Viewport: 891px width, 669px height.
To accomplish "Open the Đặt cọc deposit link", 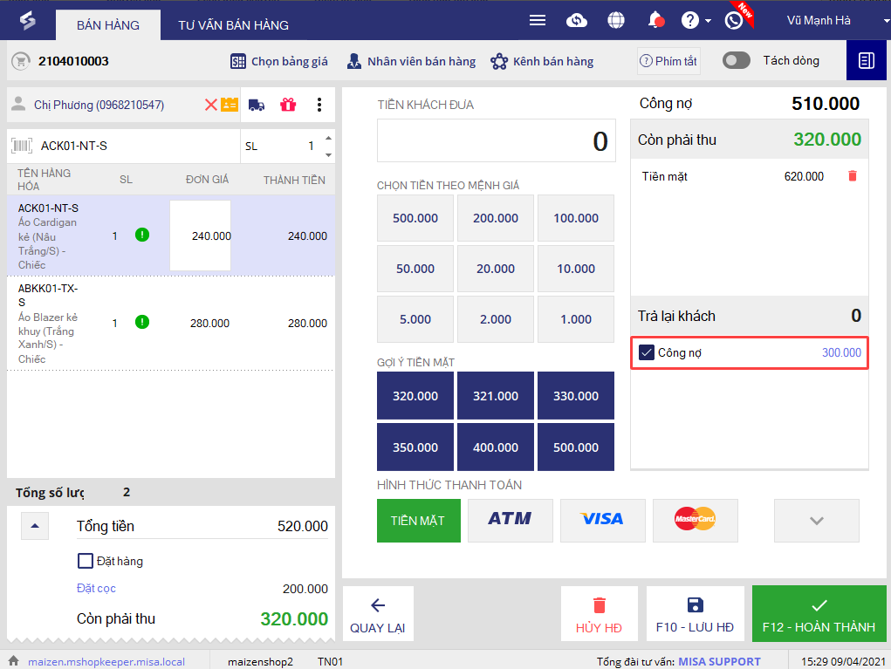I will pos(96,589).
